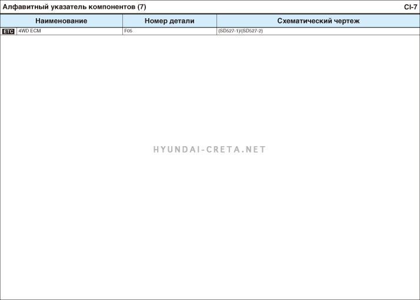
Task: Click the 'Номер детали' column header
Action: 169,21
